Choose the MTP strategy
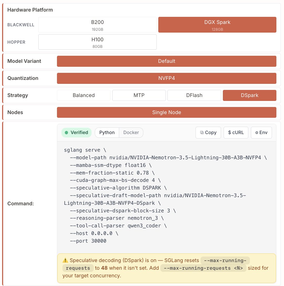284x286 pixels. pyautogui.click(x=139, y=95)
